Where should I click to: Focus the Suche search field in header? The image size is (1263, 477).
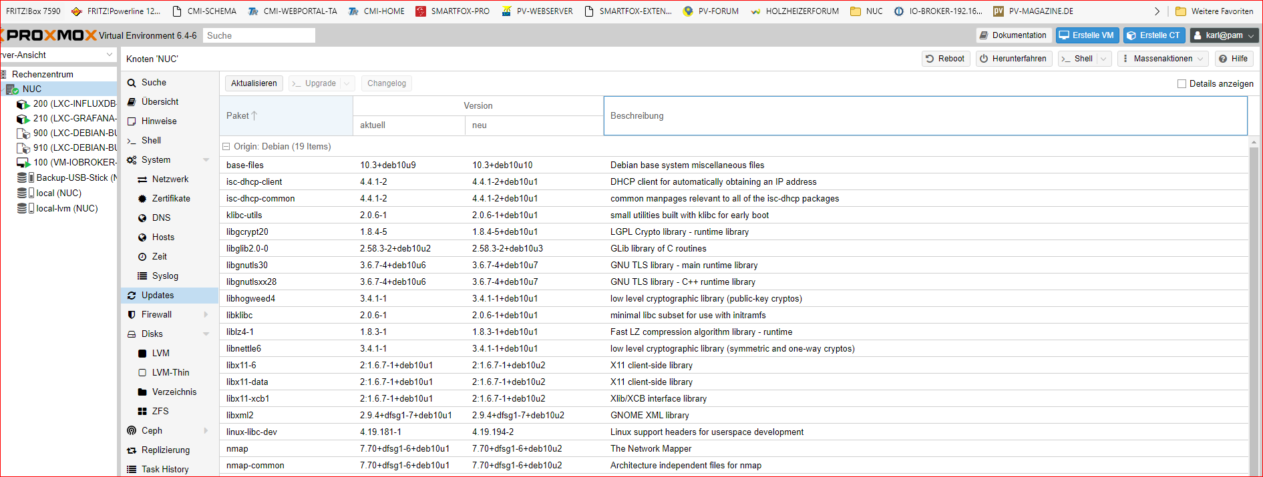pyautogui.click(x=258, y=35)
